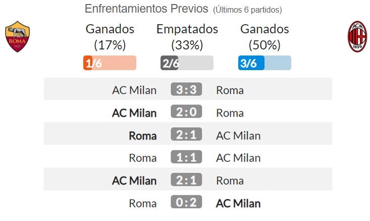Click the 0:2 score badge
Screen dimensions: 370x221
[x=186, y=202]
